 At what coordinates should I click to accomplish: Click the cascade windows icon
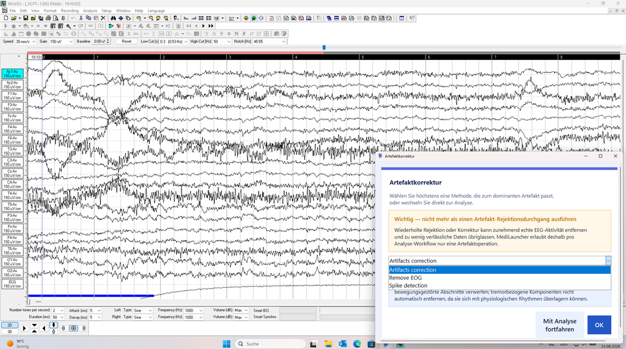(x=329, y=18)
